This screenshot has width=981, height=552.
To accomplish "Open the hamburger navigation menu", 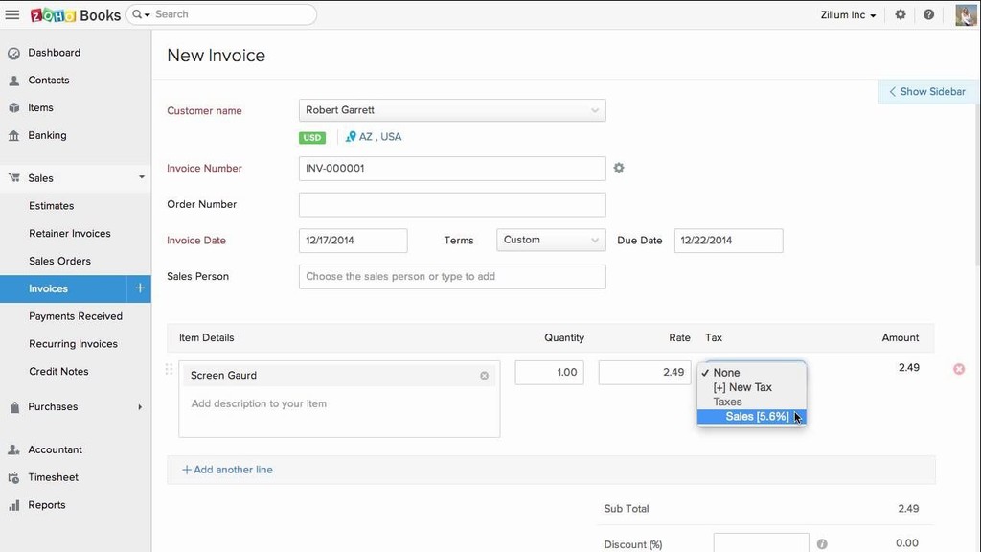I will point(12,14).
